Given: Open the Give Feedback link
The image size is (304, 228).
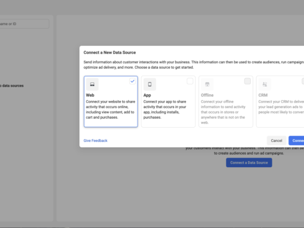Looking at the screenshot, I should tap(95, 141).
